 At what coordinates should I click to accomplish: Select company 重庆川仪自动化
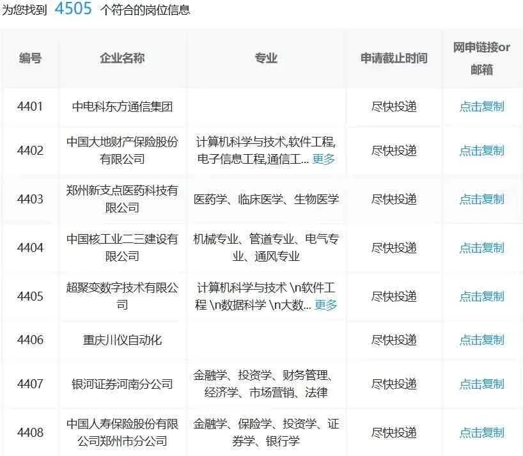(x=122, y=340)
